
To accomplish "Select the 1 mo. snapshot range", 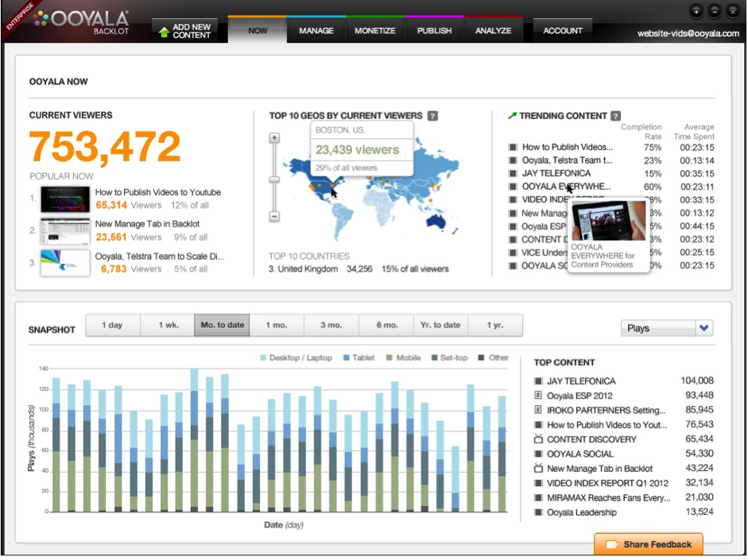I will [x=277, y=325].
